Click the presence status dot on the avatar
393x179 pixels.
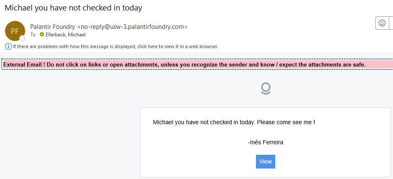tap(23, 38)
